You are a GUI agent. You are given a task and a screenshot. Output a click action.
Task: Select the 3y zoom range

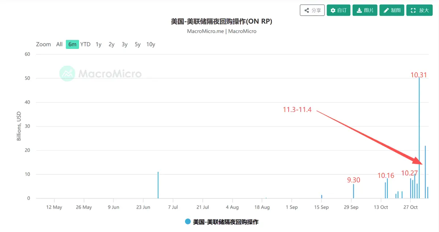tap(124, 44)
